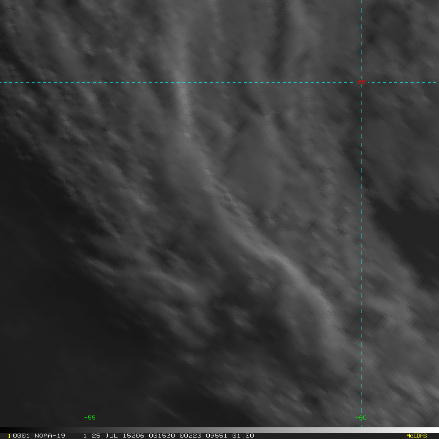Screen dimensions: 439x439
Task: Click the yellow frame number 1 indicator
Action: (9, 436)
